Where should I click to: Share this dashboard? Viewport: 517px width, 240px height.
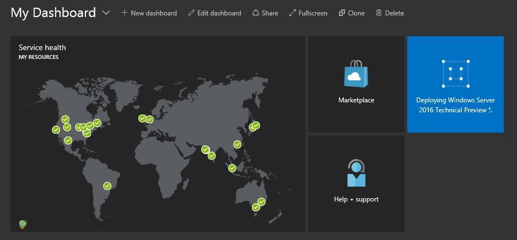coord(265,13)
